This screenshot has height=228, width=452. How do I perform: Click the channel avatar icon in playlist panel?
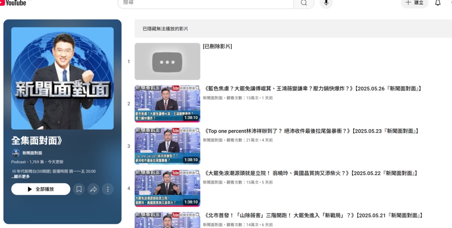[16, 153]
